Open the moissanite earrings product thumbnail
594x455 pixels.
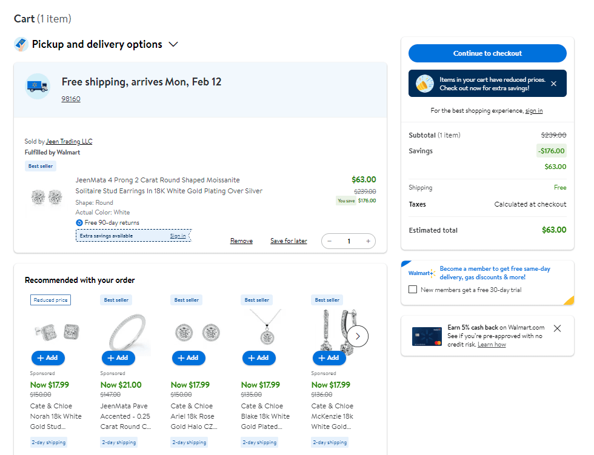pyautogui.click(x=47, y=197)
